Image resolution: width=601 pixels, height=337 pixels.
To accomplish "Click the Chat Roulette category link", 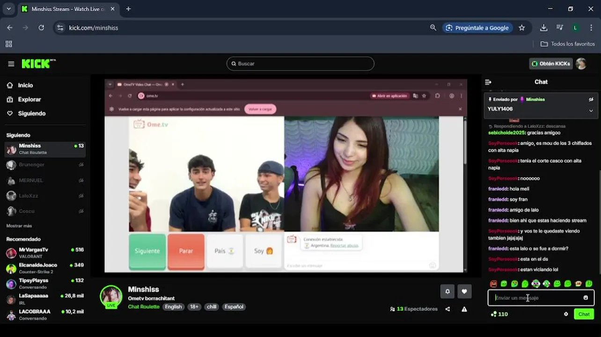I will point(144,307).
